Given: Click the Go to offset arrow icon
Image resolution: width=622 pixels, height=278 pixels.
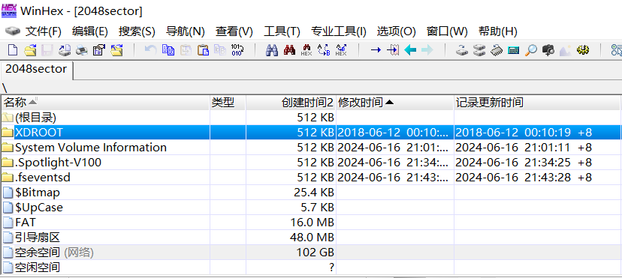Looking at the screenshot, I should pos(376,50).
